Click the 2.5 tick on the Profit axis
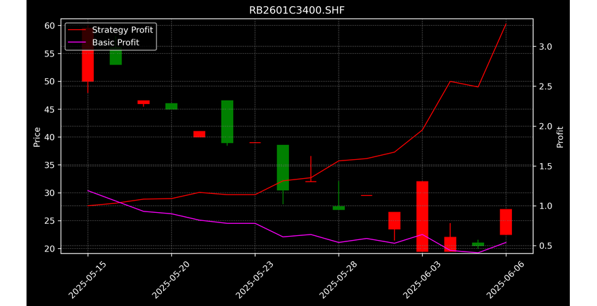This screenshot has height=306, width=597. click(x=545, y=86)
